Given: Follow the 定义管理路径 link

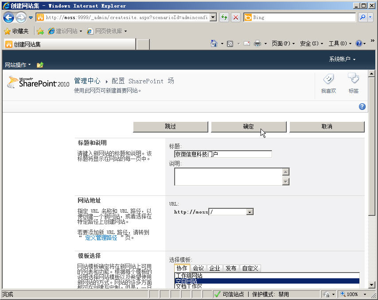Looking at the screenshot, I should click(x=101, y=238).
